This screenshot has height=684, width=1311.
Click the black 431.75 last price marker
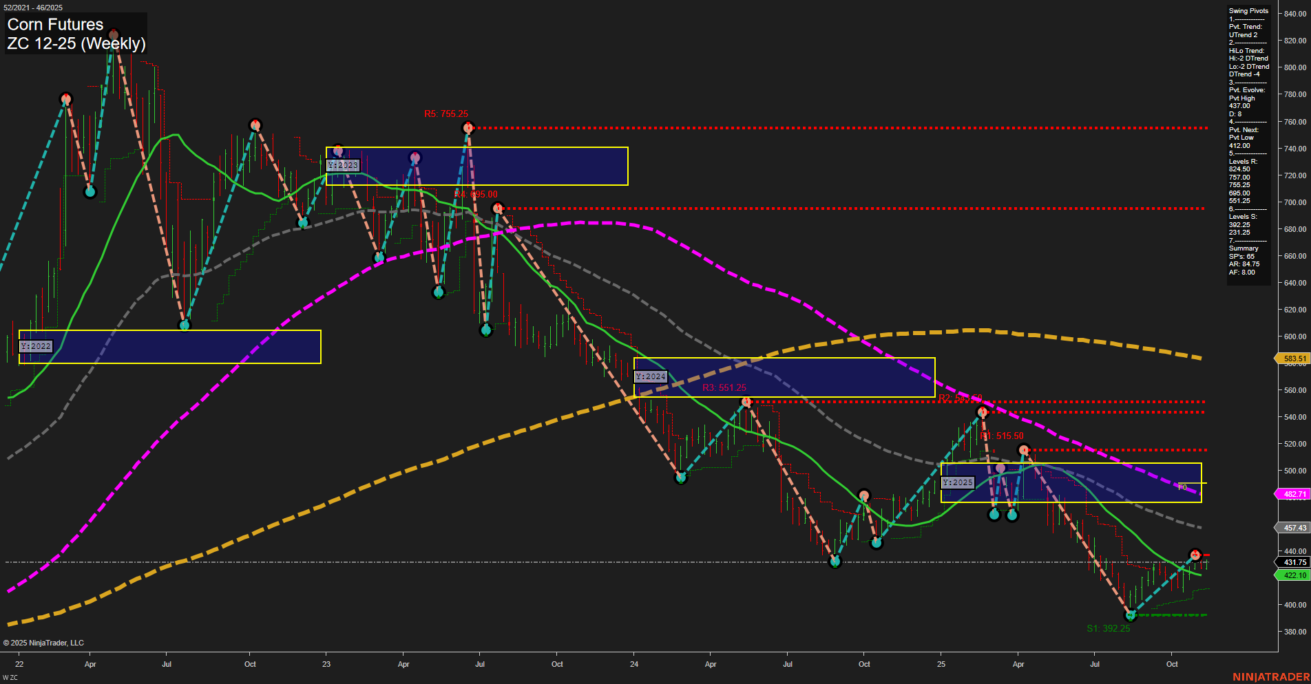(x=1293, y=562)
